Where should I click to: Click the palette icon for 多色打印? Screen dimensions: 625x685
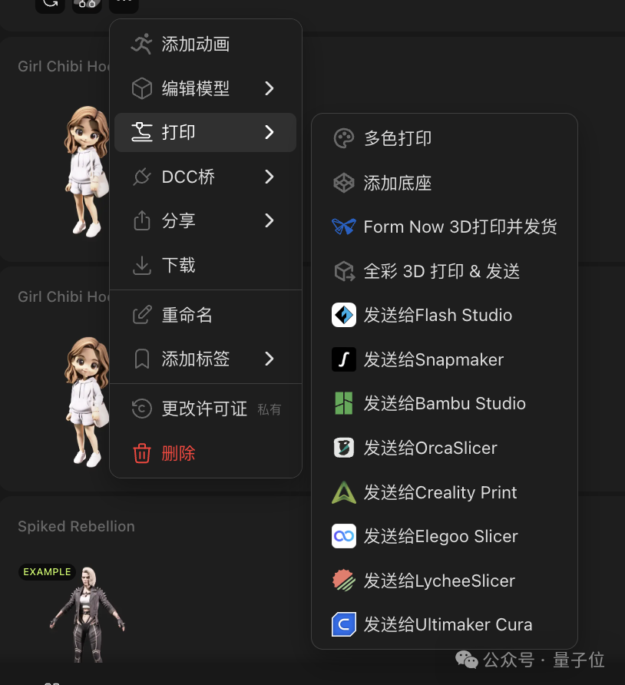(x=344, y=138)
